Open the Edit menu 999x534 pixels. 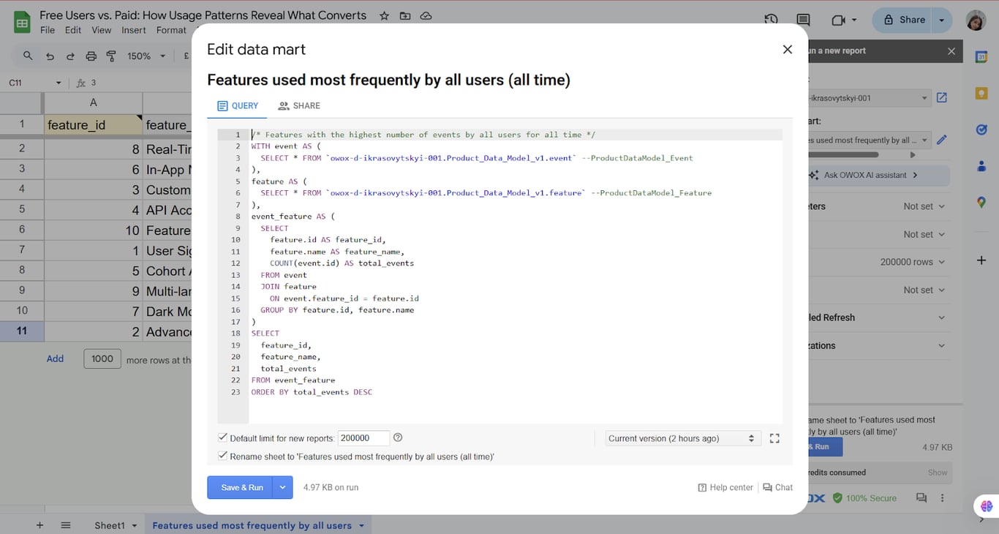click(73, 30)
